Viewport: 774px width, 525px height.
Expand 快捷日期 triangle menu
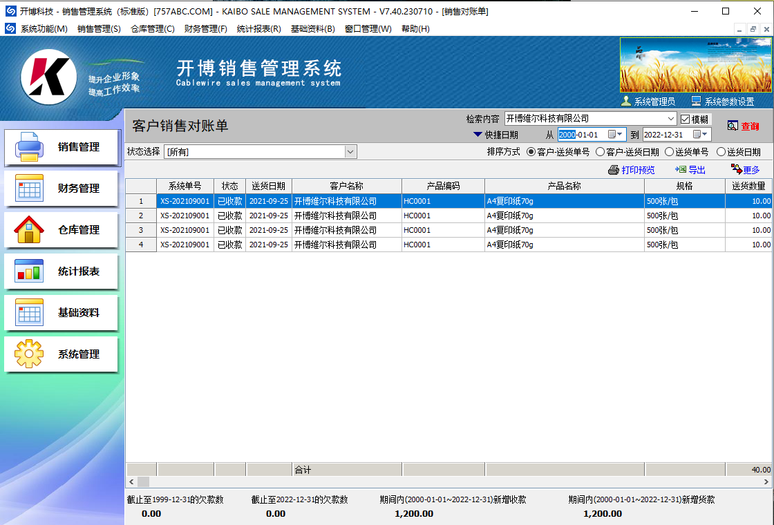click(478, 134)
